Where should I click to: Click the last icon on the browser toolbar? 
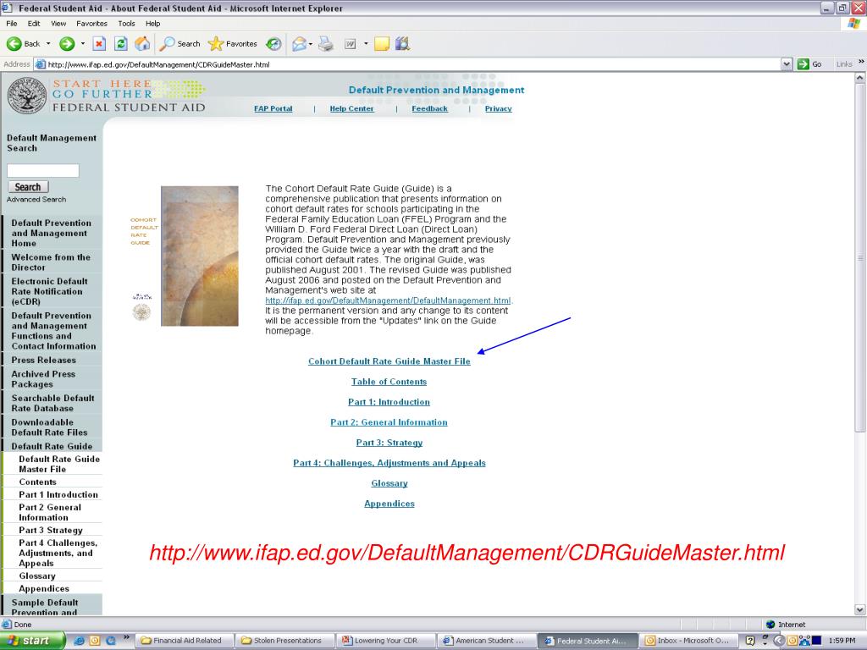tap(402, 44)
